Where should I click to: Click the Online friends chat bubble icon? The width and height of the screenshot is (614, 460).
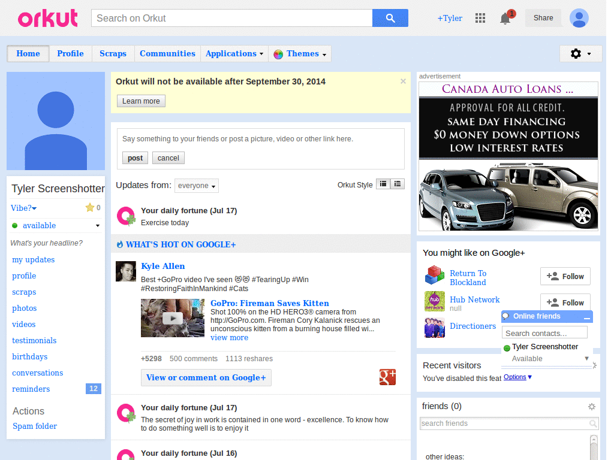(506, 316)
